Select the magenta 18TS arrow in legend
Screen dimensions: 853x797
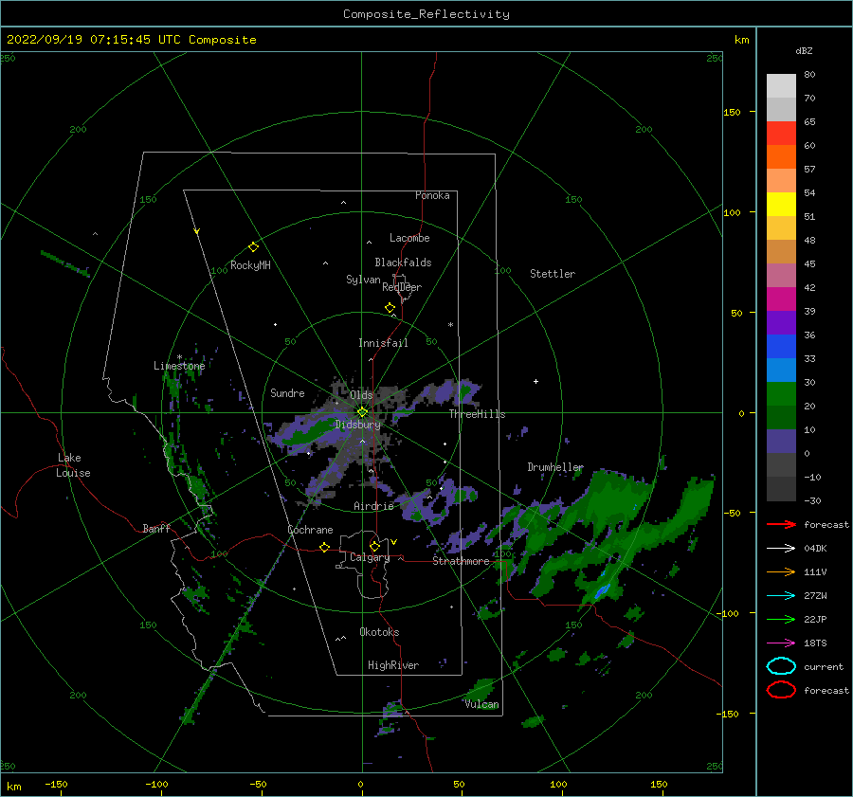click(781, 643)
